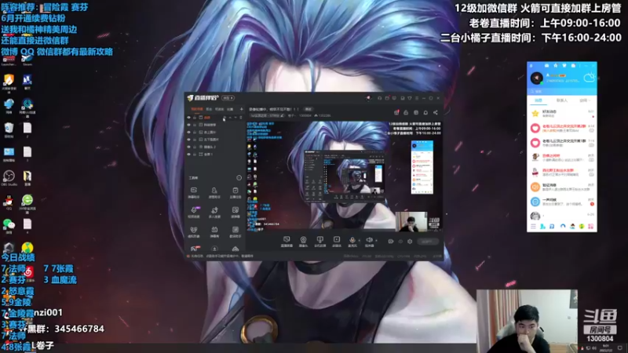This screenshot has width=628, height=353.
Task: Click the QQ profile avatar
Action: tap(537, 78)
